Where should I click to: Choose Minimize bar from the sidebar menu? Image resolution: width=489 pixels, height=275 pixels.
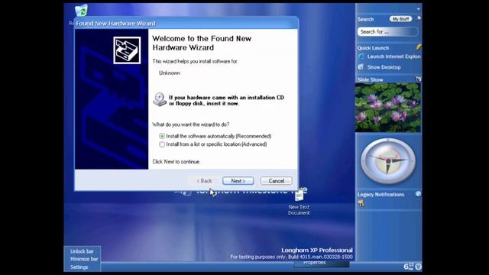[x=84, y=259]
